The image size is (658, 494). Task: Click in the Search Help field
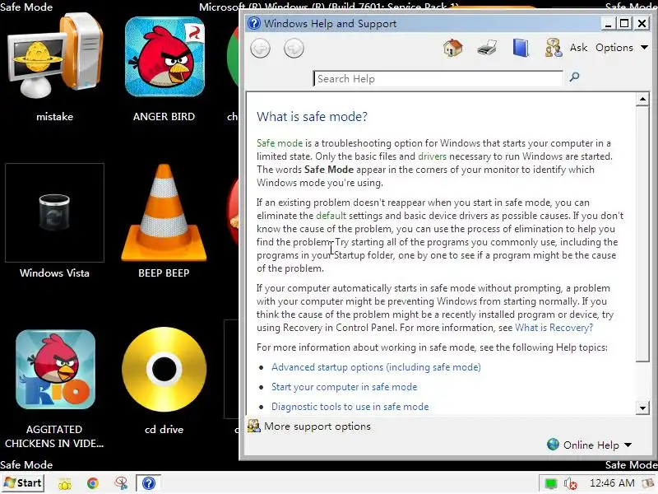pos(438,78)
